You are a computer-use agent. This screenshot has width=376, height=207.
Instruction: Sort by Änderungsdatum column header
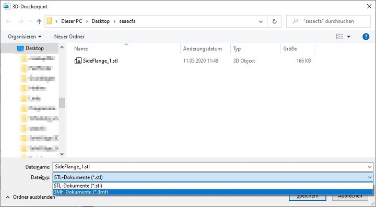203,48
